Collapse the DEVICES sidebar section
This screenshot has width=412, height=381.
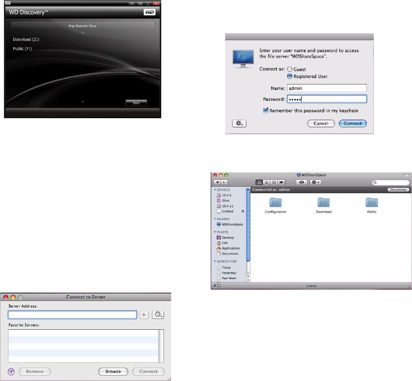click(215, 190)
